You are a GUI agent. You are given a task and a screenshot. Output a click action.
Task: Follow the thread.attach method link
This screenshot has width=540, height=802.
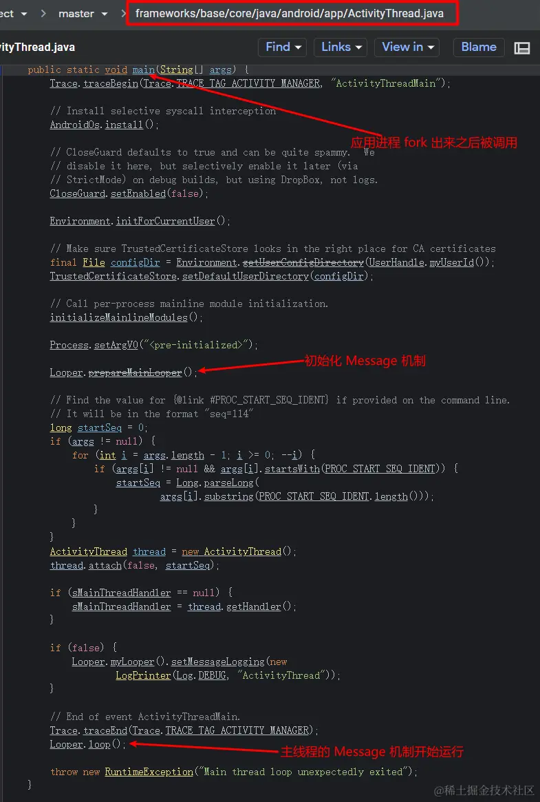pos(105,565)
